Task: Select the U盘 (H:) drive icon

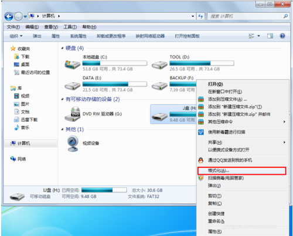Action: pos(159,117)
